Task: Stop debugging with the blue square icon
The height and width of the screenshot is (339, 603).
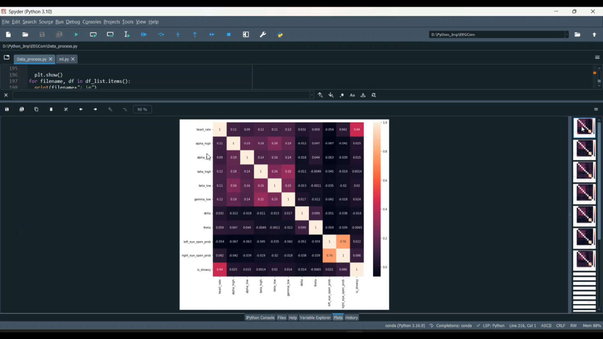Action: tap(229, 35)
